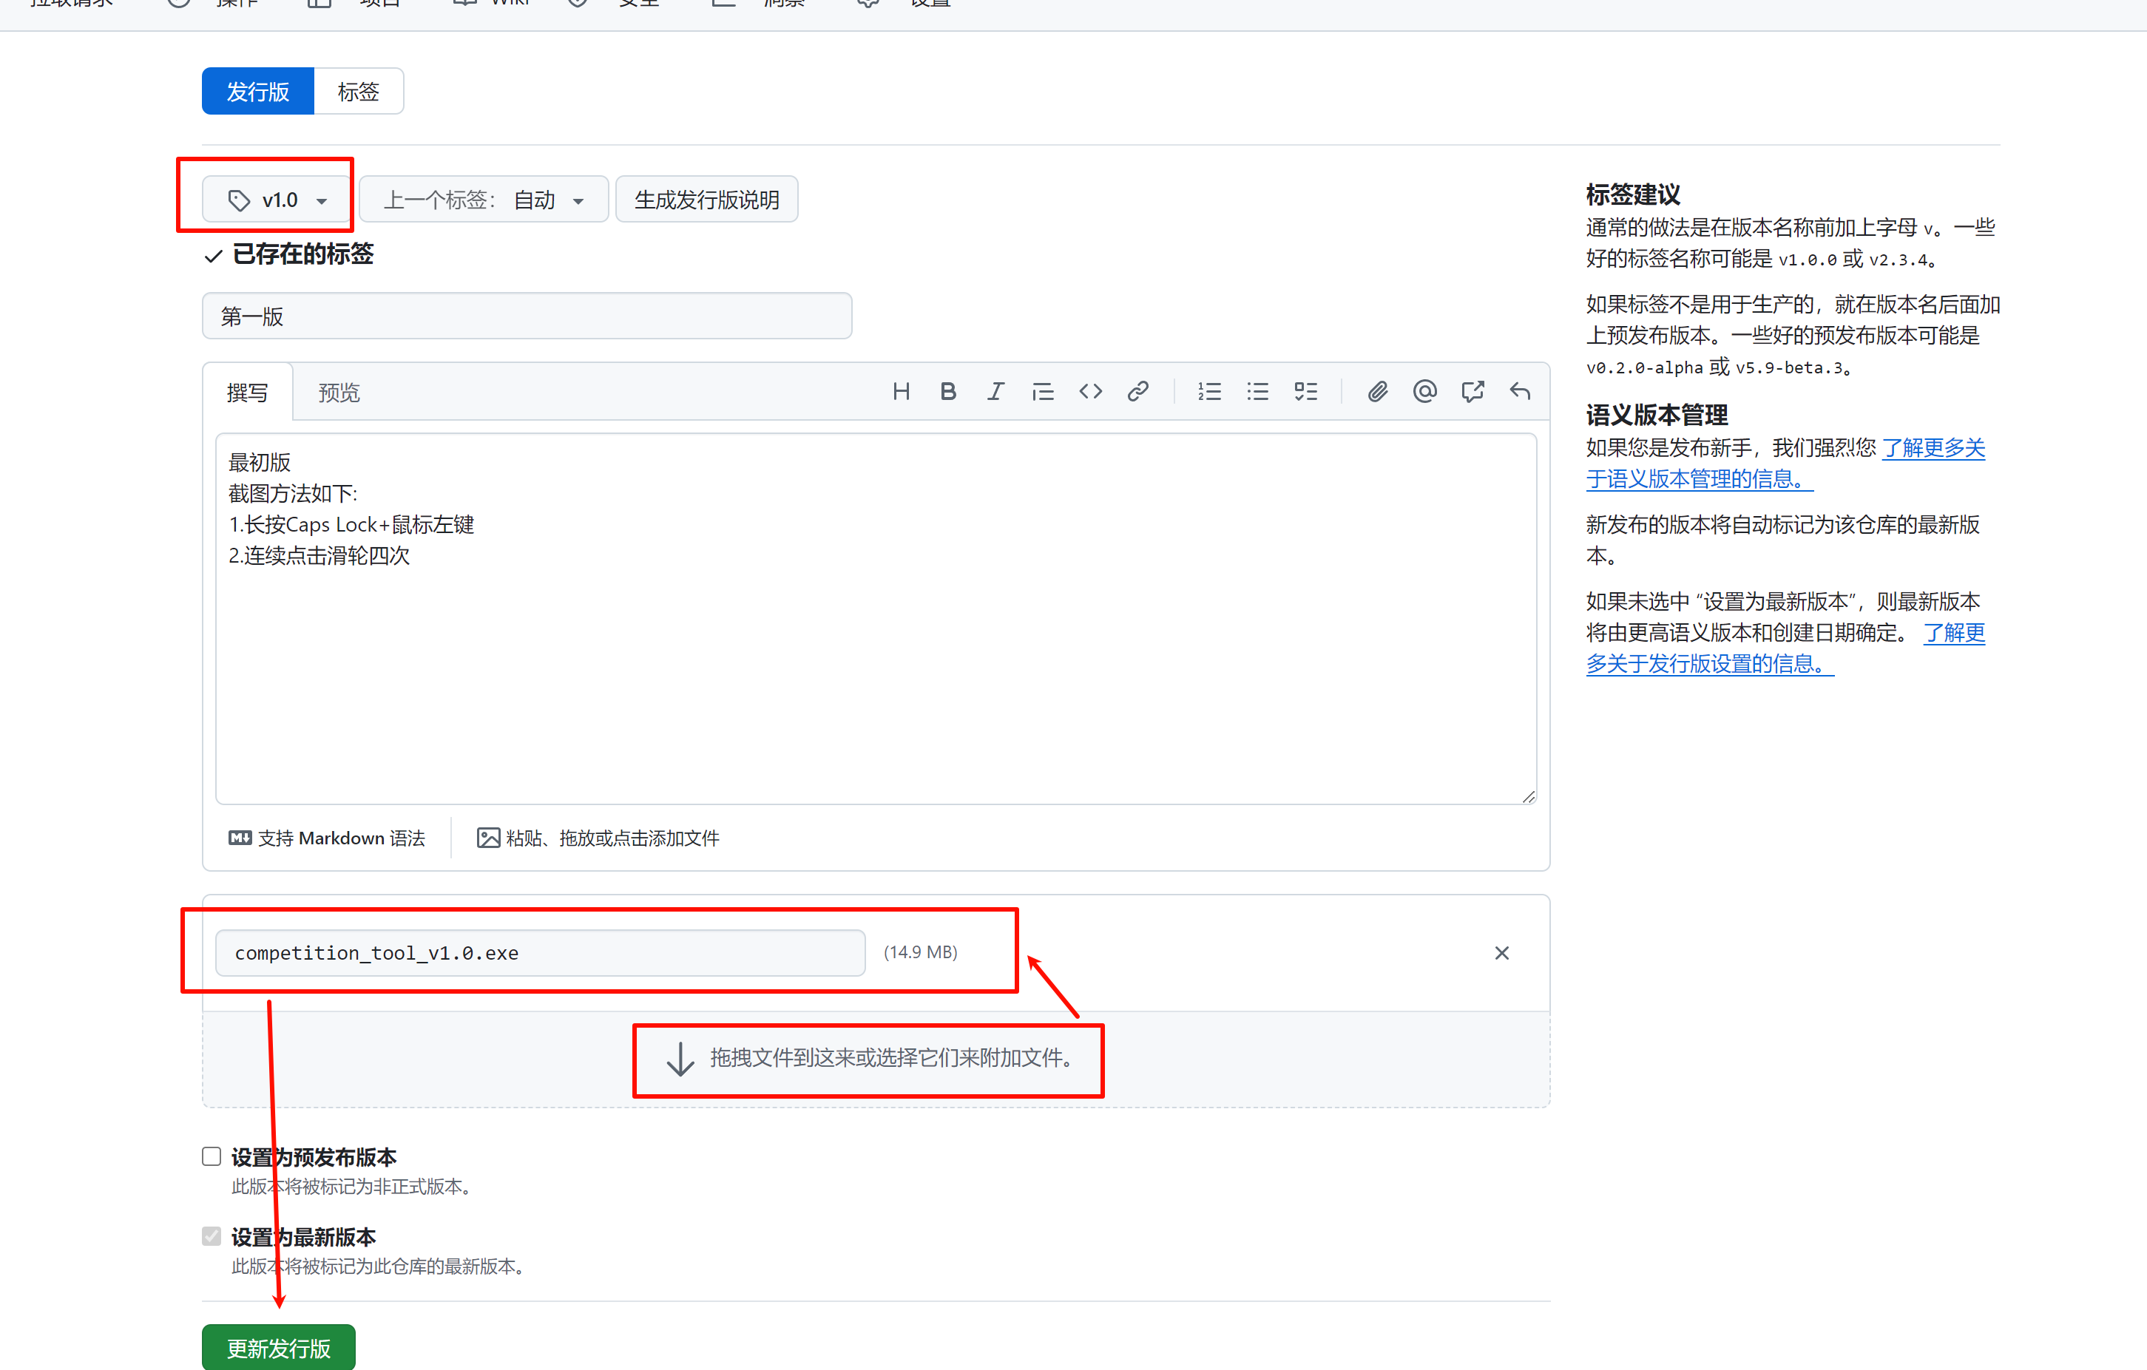Mention a user with the @ icon
The width and height of the screenshot is (2147, 1370).
(1424, 390)
